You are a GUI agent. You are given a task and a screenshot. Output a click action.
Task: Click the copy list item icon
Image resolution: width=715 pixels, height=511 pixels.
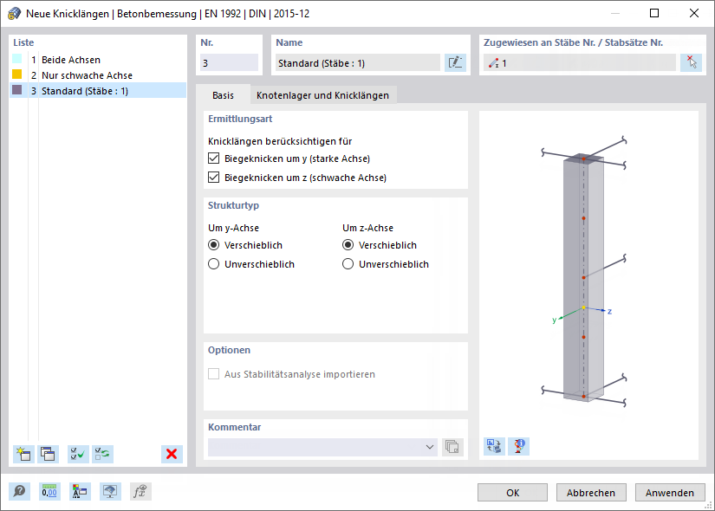click(48, 454)
